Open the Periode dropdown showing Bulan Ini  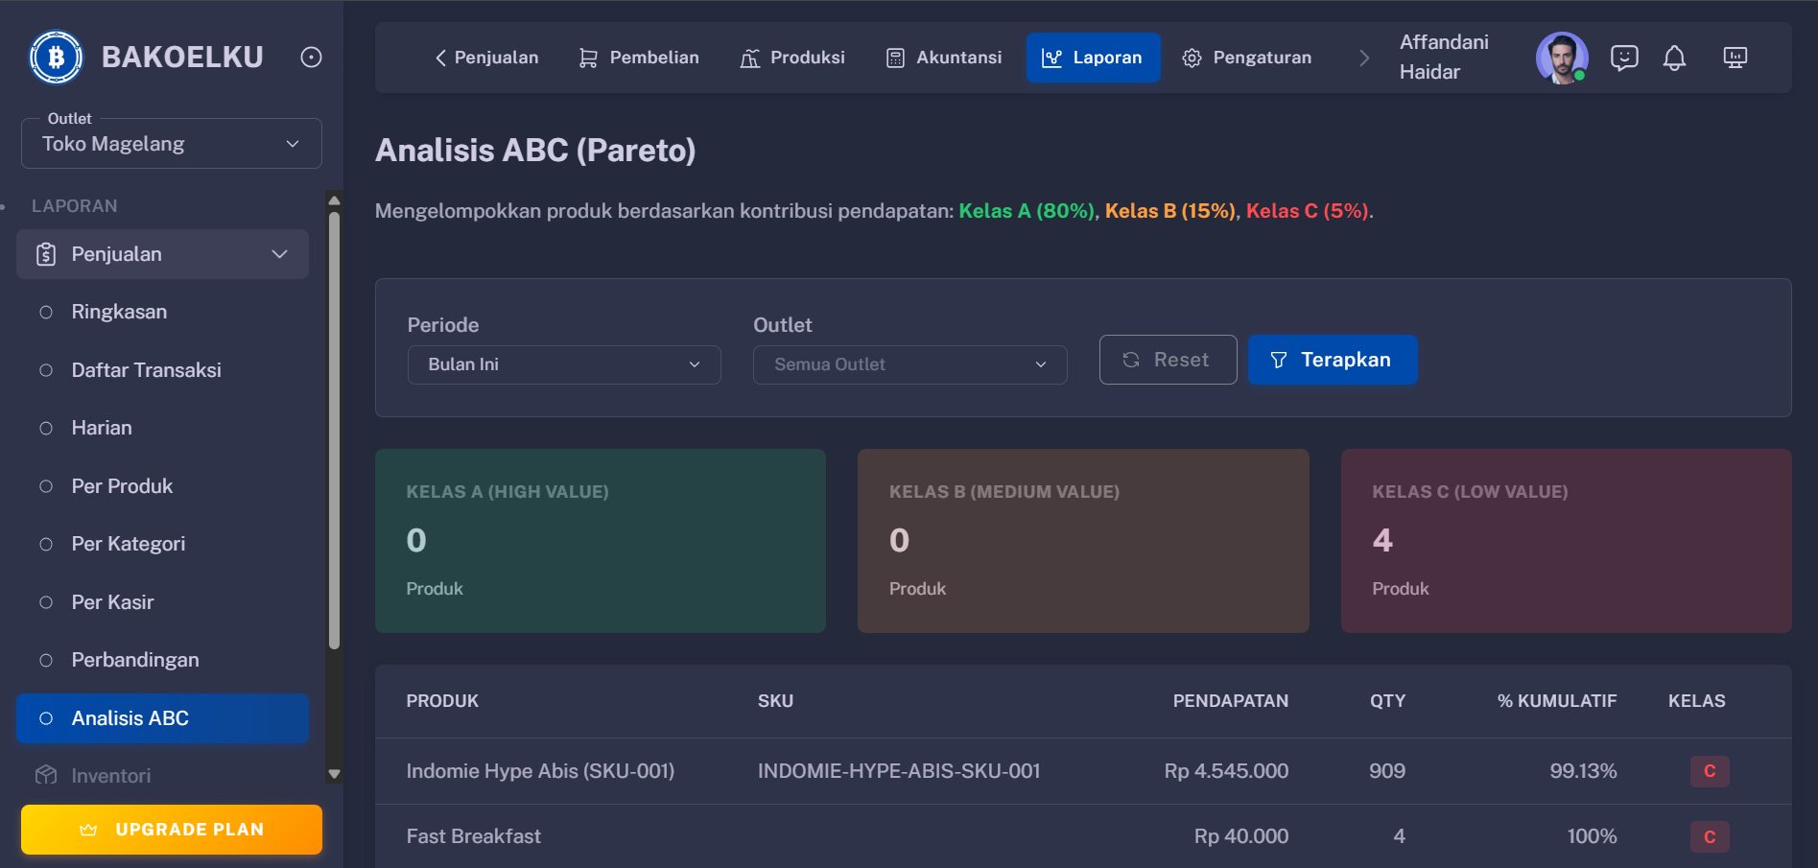tap(564, 364)
